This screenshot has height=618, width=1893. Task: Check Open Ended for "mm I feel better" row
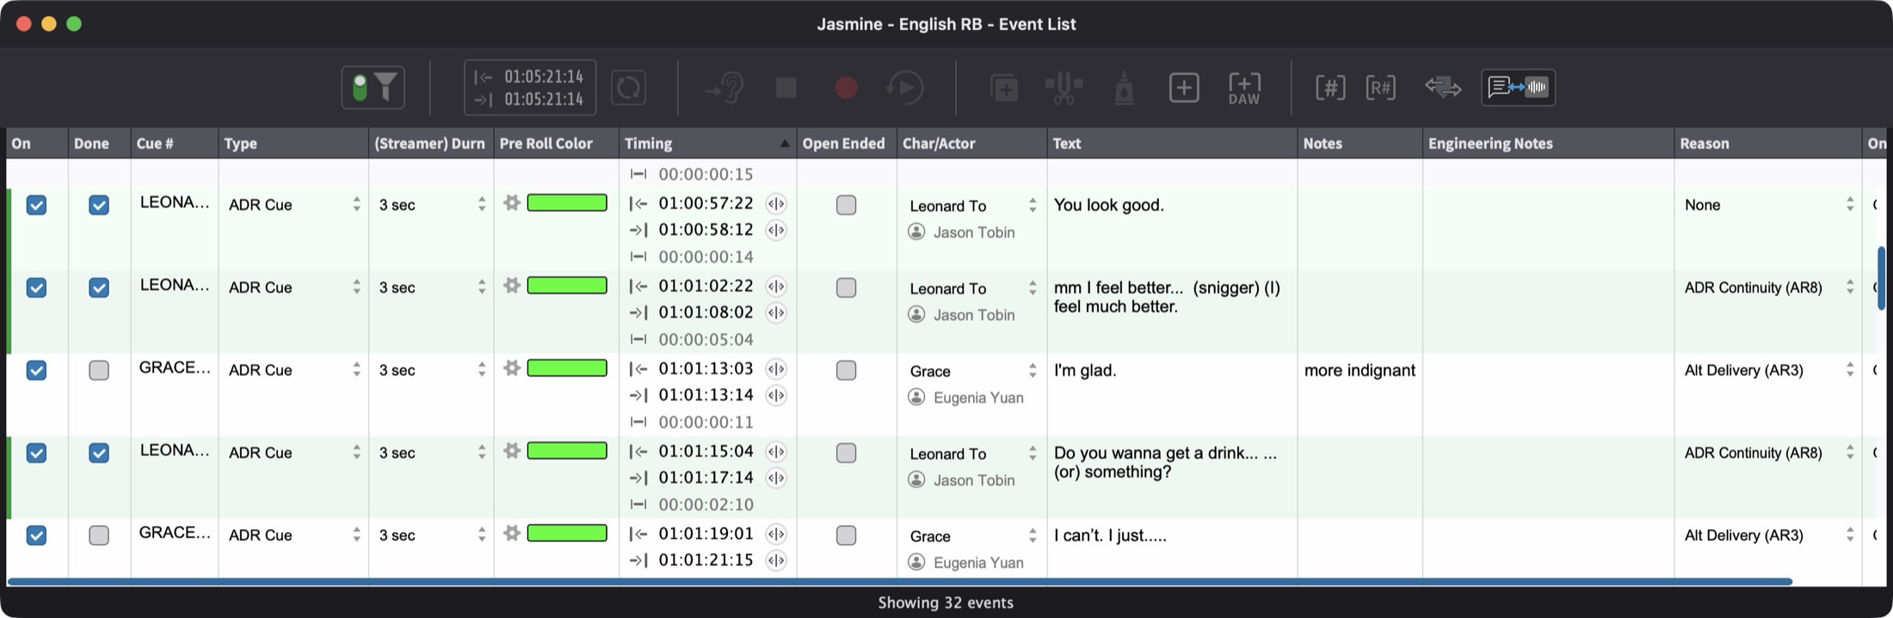[x=846, y=287]
